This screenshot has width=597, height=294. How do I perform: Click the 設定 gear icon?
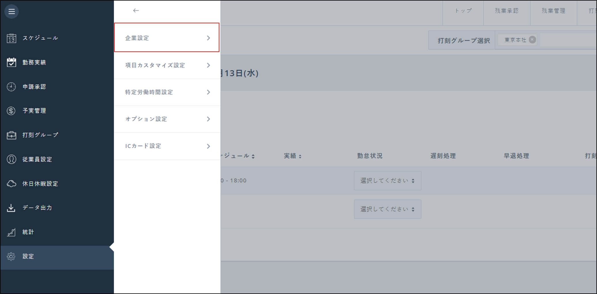tap(11, 256)
